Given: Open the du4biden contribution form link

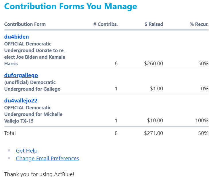Looking at the screenshot, I should coord(16,37).
